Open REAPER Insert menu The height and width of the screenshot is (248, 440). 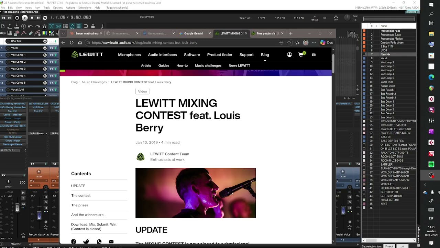[28, 8]
